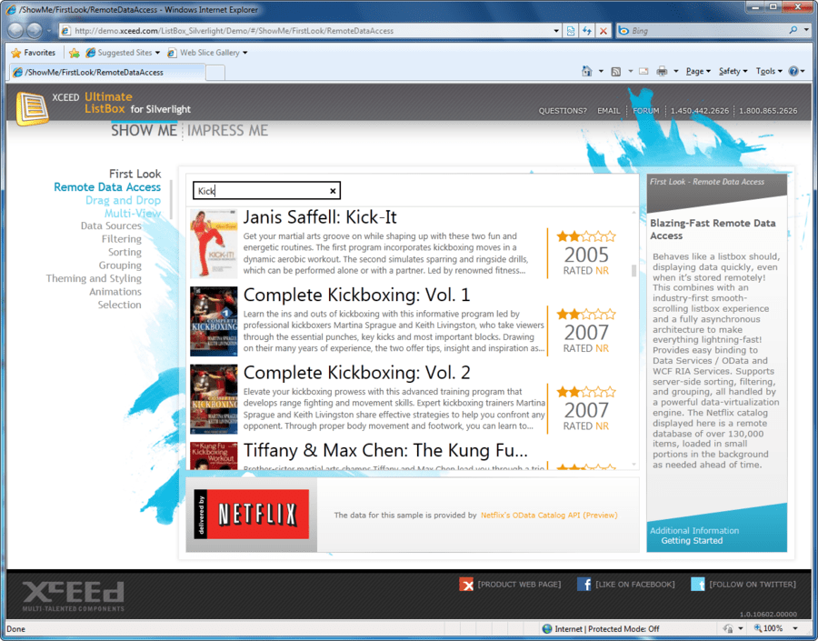The width and height of the screenshot is (818, 641).
Task: Click the EMAIL link in header
Action: point(608,111)
